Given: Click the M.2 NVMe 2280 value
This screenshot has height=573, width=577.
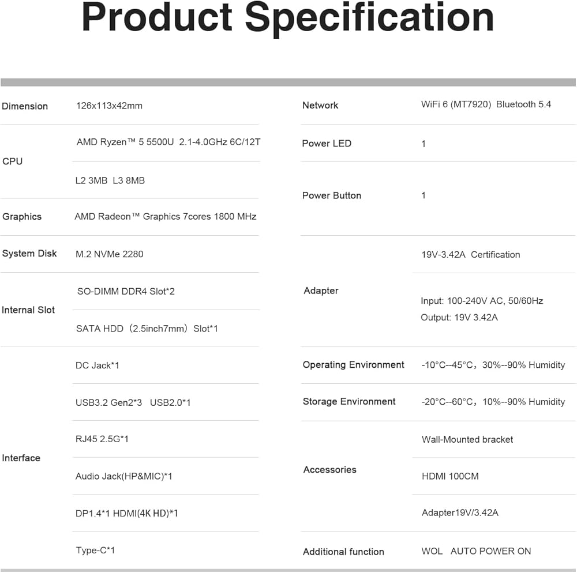Looking at the screenshot, I should click(110, 254).
